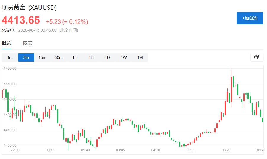Choose the 30m interval
Screen dimensions: 267x159
pos(59,57)
